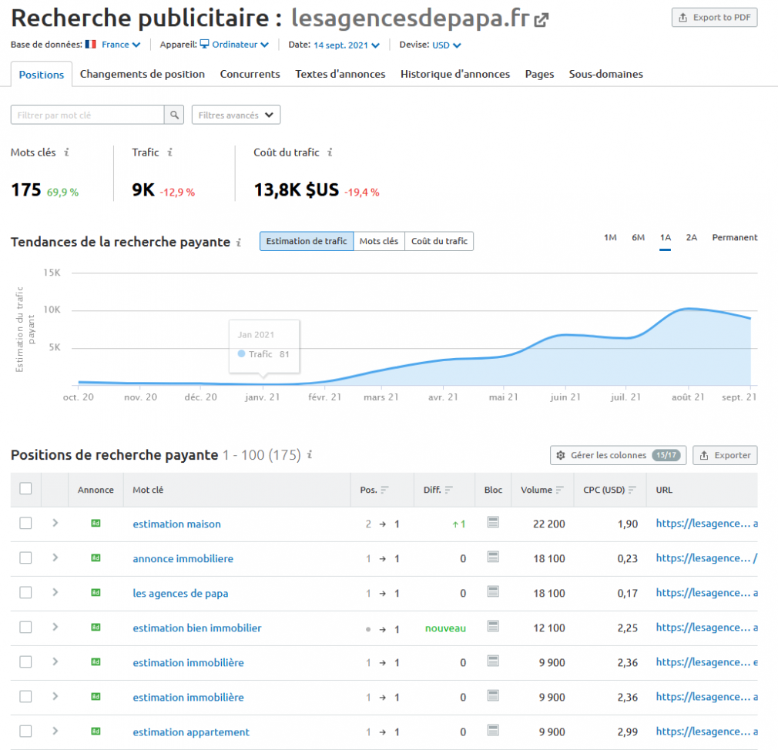The image size is (778, 750).
Task: View ad icon for les agences de papa
Action: coord(96,593)
